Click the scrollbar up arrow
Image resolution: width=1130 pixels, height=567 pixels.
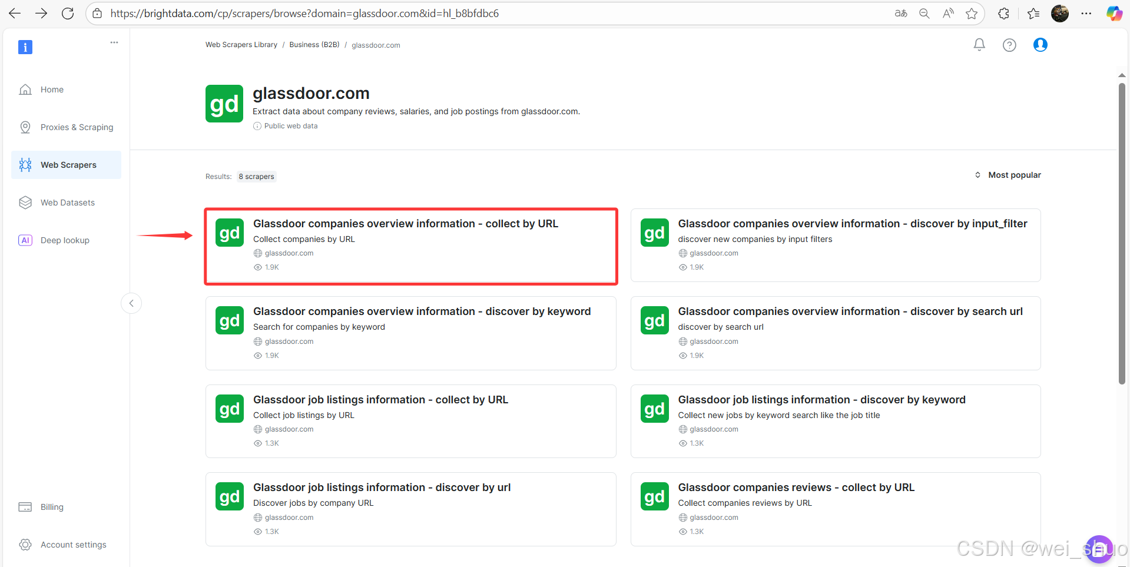[x=1122, y=75]
